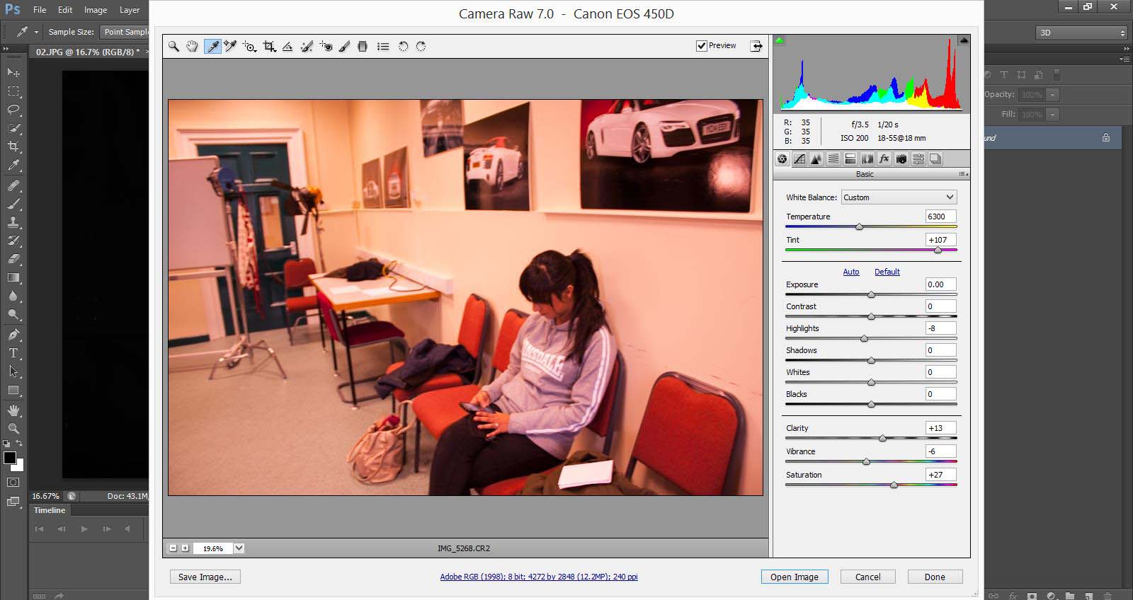
Task: Open the Layer menu
Action: coord(130,10)
